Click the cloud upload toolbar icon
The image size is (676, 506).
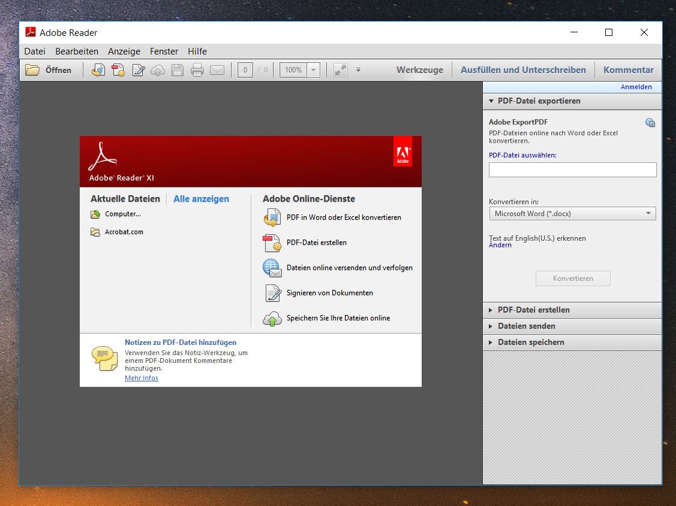click(x=158, y=70)
